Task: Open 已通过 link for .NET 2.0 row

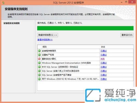Action: pos(104,79)
